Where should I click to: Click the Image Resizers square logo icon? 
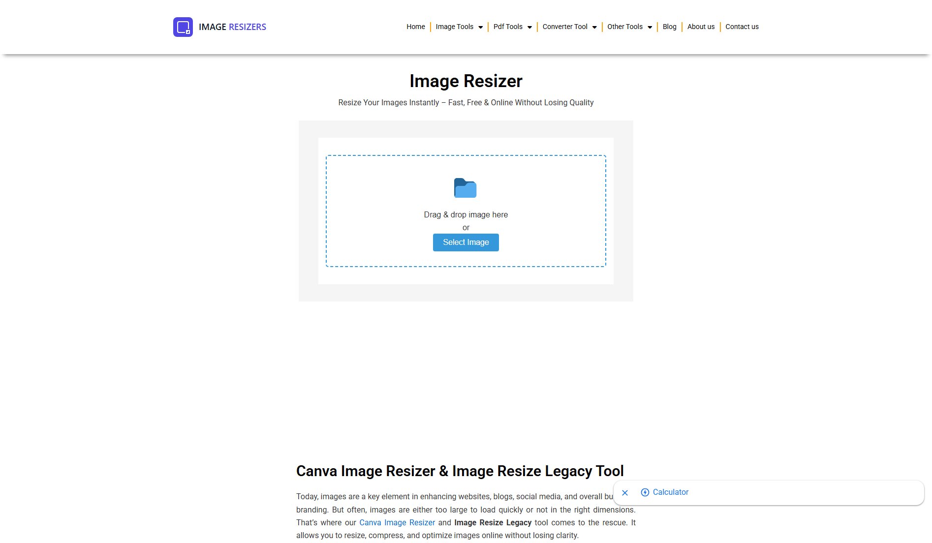pyautogui.click(x=183, y=27)
